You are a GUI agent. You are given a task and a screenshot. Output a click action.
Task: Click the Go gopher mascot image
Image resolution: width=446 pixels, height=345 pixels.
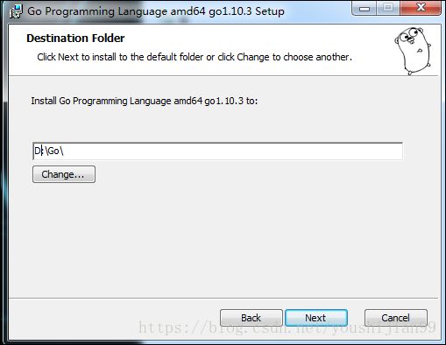(413, 51)
